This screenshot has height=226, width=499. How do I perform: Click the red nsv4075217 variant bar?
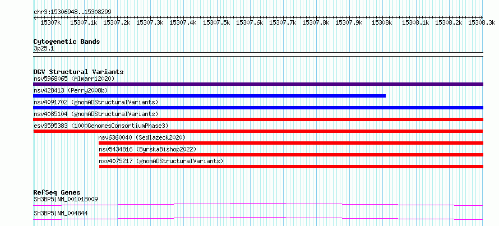(x=291, y=167)
